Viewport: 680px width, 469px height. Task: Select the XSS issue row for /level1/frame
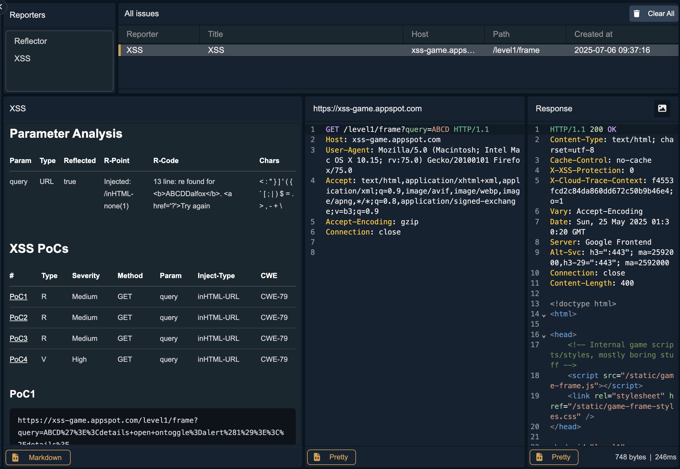click(x=398, y=50)
